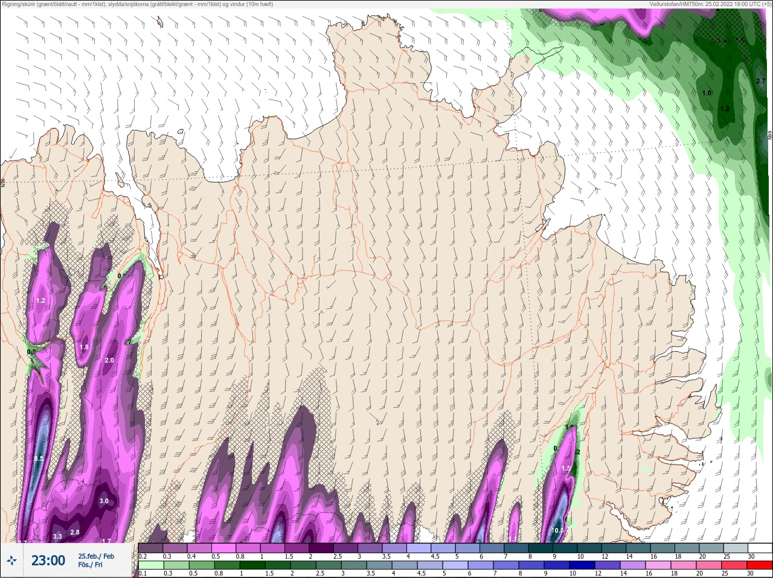Screen dimensions: 773x578
Task: Click the '25.feb./ Feb' date label
Action: pyautogui.click(x=96, y=556)
